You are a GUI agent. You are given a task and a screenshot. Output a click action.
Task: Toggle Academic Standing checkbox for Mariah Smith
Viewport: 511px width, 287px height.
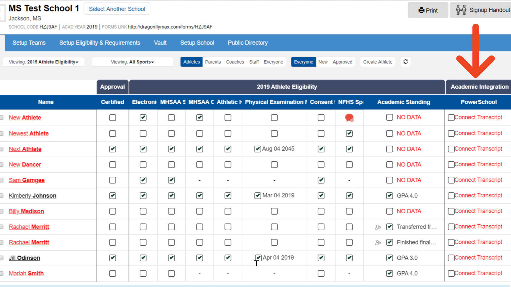point(389,273)
